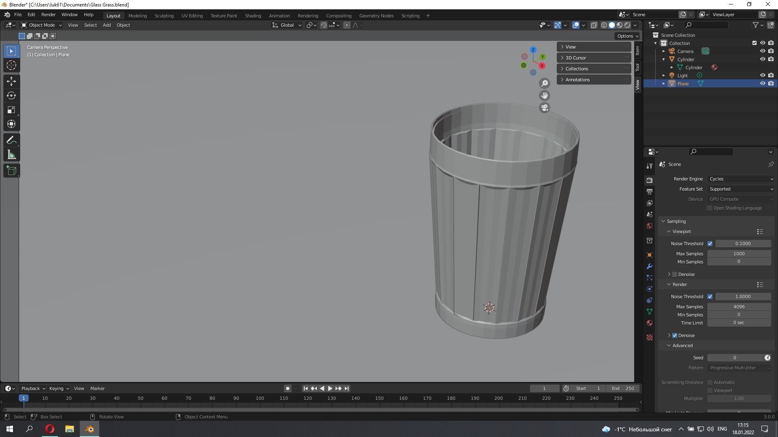Click the zoom magnifier viewport icon
778x437 pixels.
point(545,83)
